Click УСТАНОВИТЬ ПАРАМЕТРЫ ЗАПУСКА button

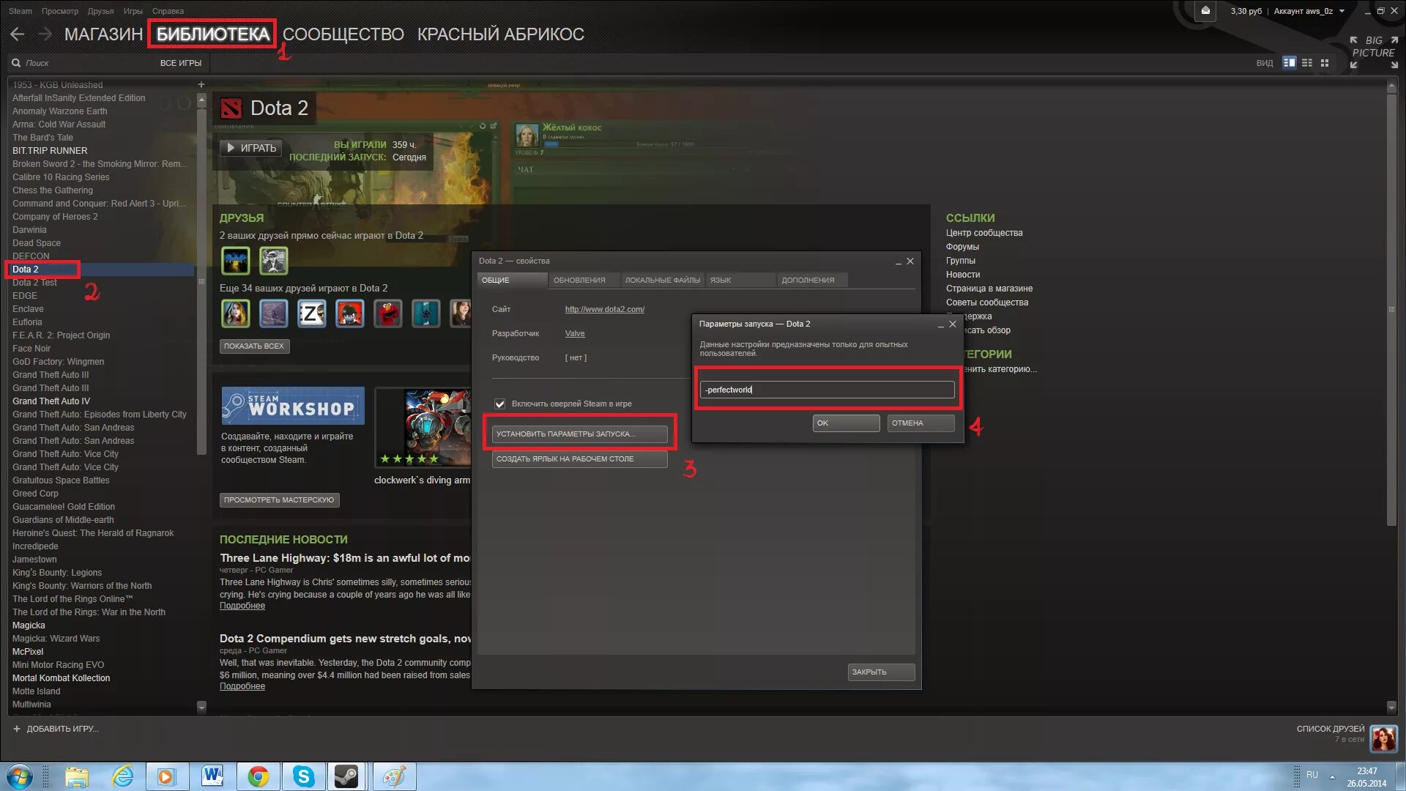(x=579, y=434)
